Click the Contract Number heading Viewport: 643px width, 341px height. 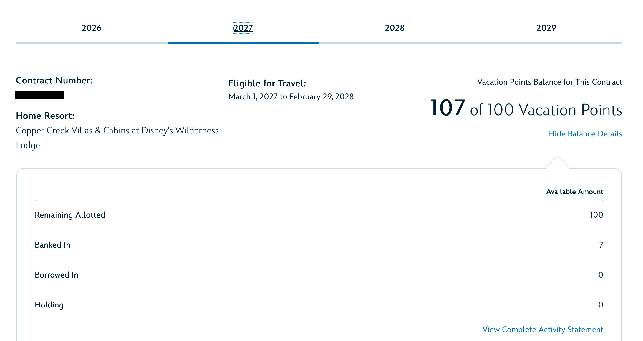[x=54, y=80]
